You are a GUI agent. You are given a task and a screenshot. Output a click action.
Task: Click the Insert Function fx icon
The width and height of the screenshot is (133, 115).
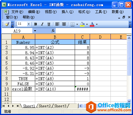tap(53, 31)
